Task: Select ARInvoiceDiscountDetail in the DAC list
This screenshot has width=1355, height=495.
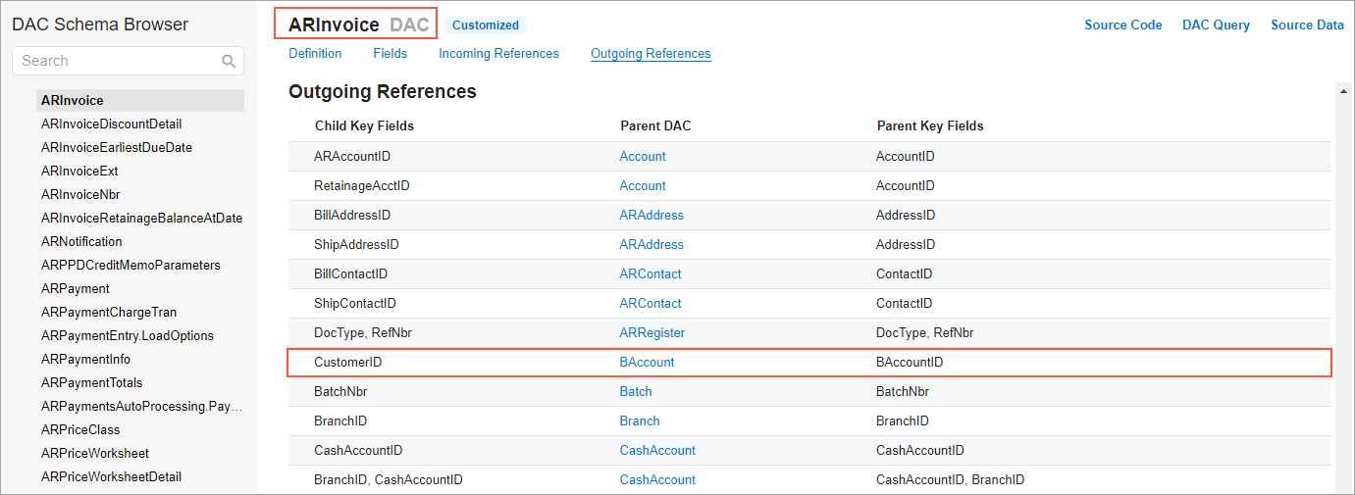Action: 111,124
